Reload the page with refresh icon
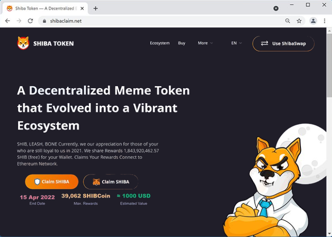Viewport: 332px width, 237px height. [x=30, y=21]
